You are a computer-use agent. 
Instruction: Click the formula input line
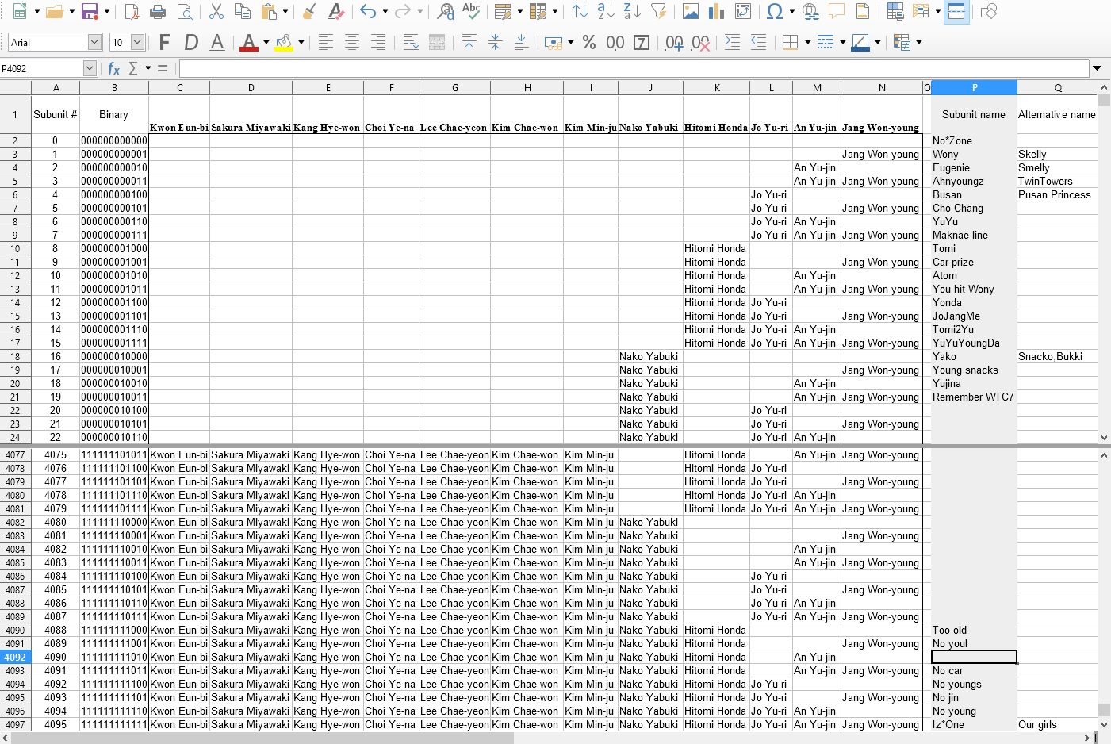tap(634, 69)
